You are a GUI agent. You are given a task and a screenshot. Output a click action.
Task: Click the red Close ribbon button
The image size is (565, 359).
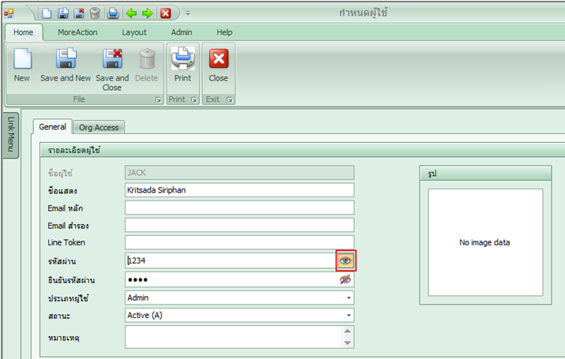[x=218, y=65]
